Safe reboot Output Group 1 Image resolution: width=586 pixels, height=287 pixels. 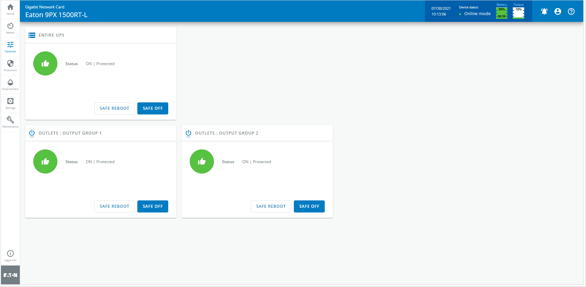115,206
